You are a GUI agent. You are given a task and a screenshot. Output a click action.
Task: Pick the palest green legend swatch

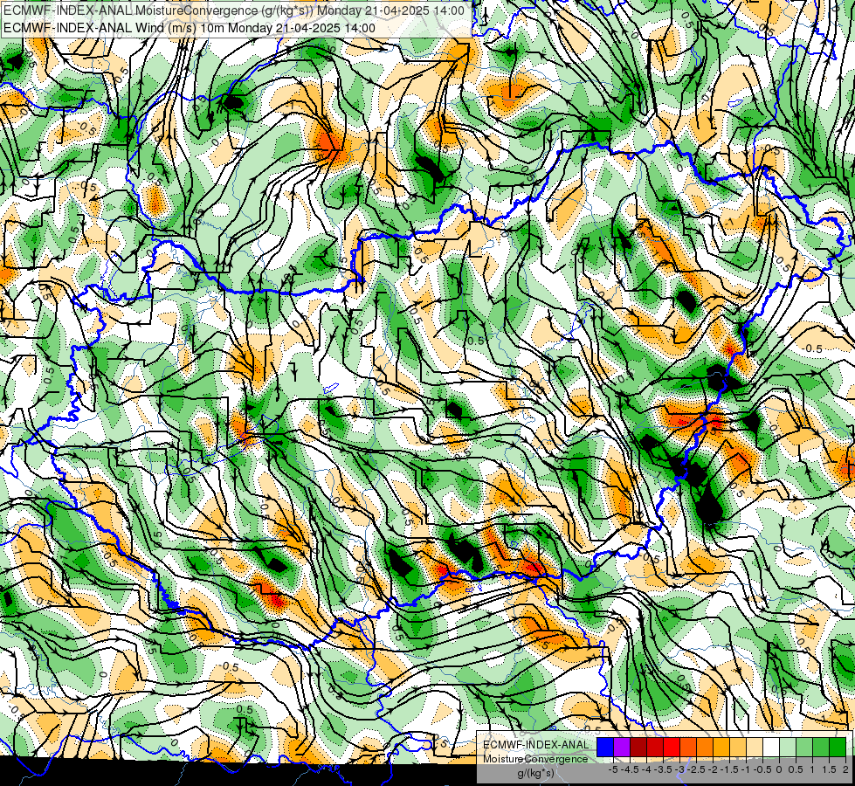click(788, 748)
